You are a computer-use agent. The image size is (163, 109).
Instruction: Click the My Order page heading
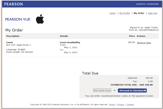tap(14, 30)
